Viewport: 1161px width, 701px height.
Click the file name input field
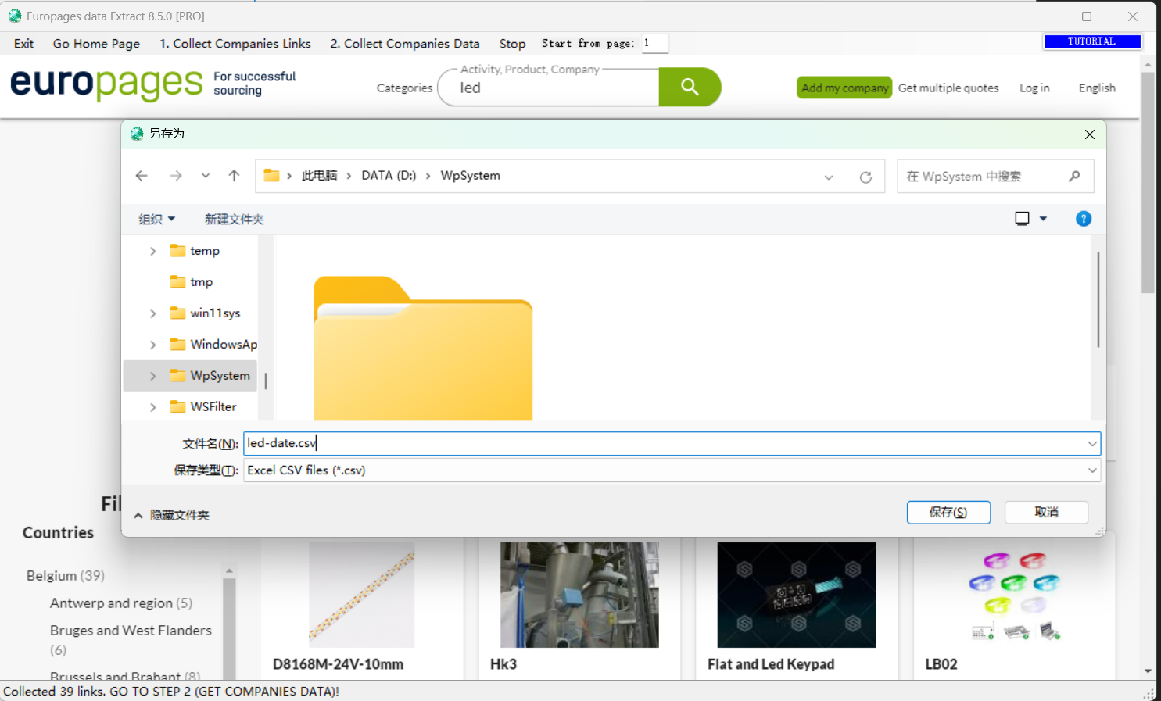pyautogui.click(x=665, y=444)
